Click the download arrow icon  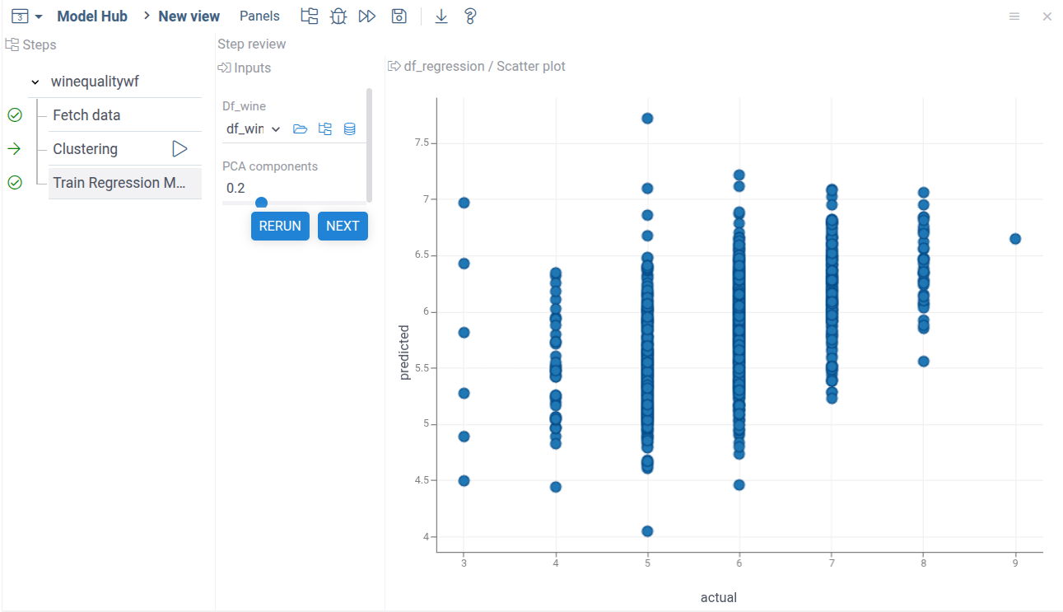441,16
